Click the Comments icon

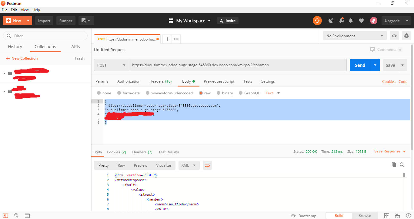click(372, 50)
